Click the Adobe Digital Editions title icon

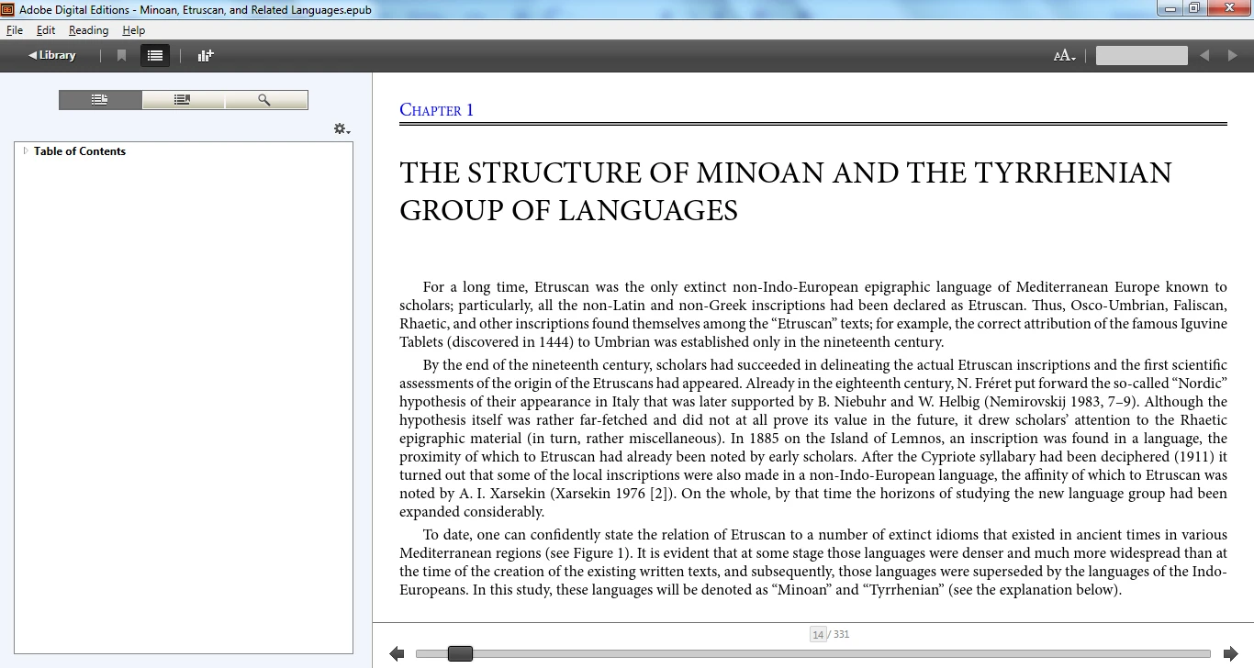click(x=7, y=8)
